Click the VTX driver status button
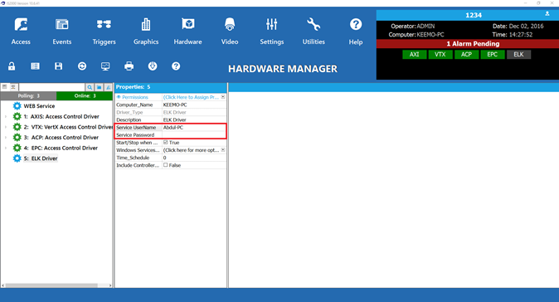Viewport: 559px width, 302px height. (x=440, y=54)
